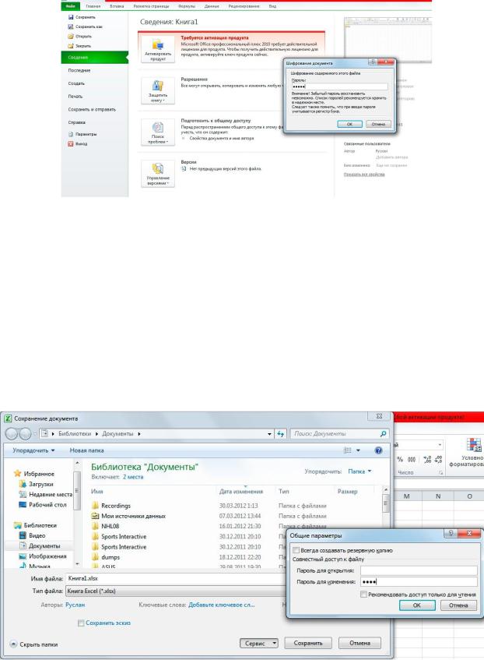Select the Мои источники данных folder
Image resolution: width=484 pixels, height=660 pixels.
point(128,516)
